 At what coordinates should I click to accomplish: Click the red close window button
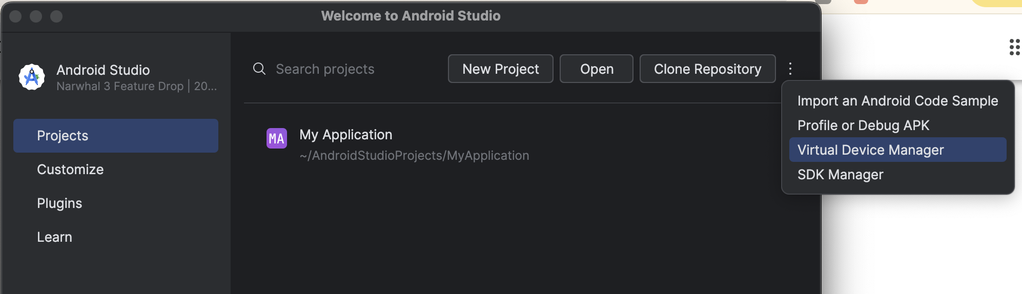(15, 16)
